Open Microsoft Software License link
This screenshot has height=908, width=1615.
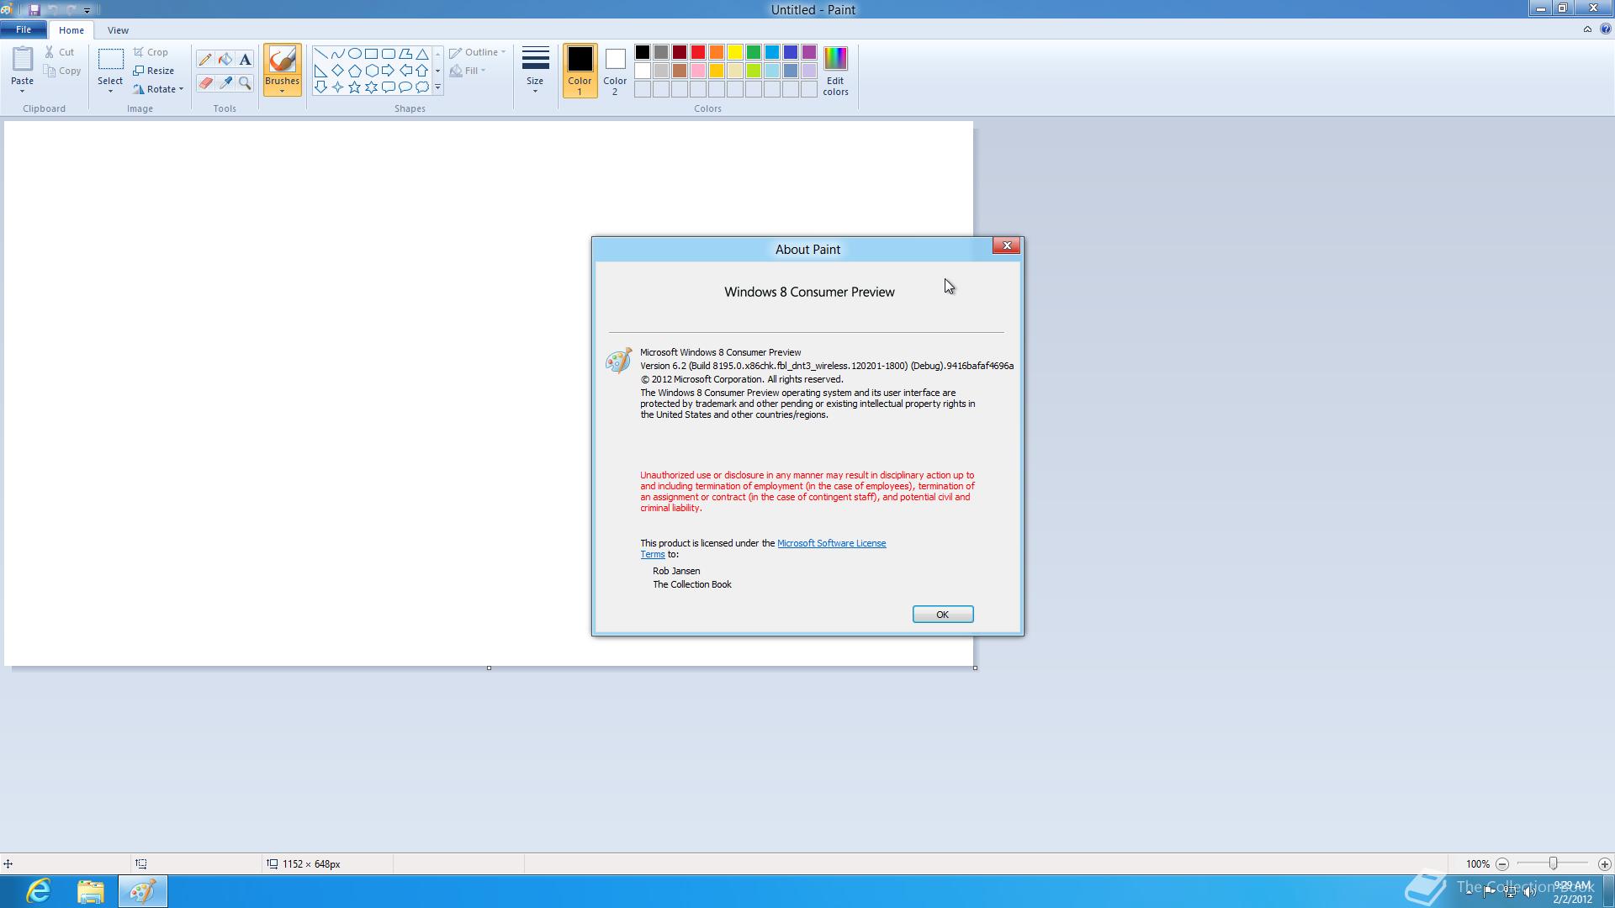click(831, 543)
